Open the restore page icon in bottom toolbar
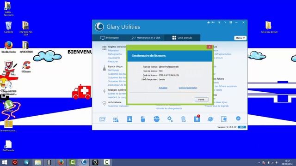The image size is (296, 166). [224, 119]
